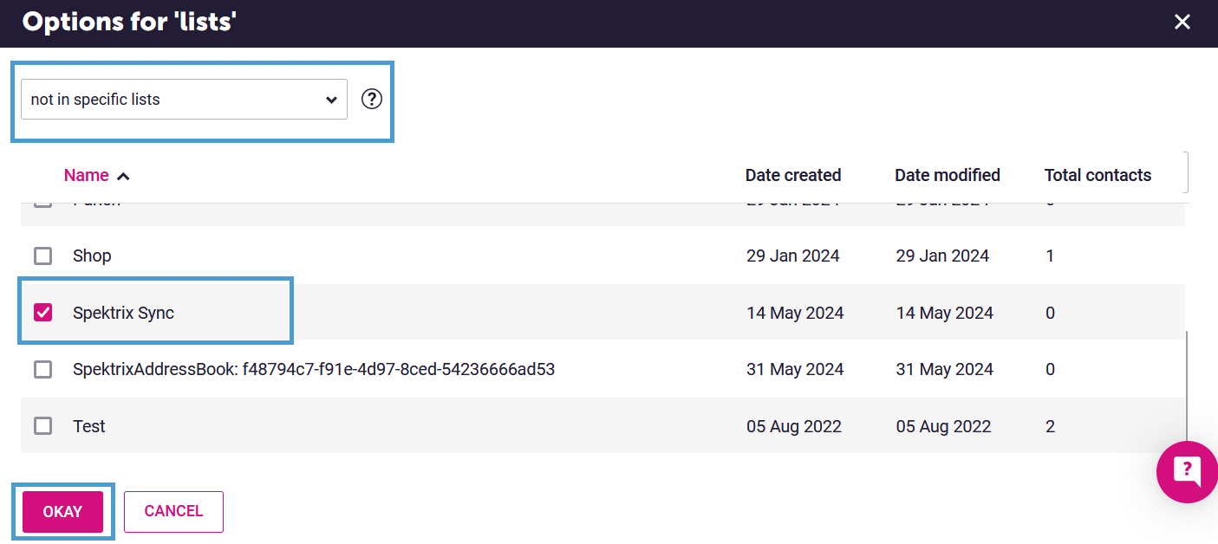
Task: Confirm selection with the OKAY button
Action: click(62, 512)
